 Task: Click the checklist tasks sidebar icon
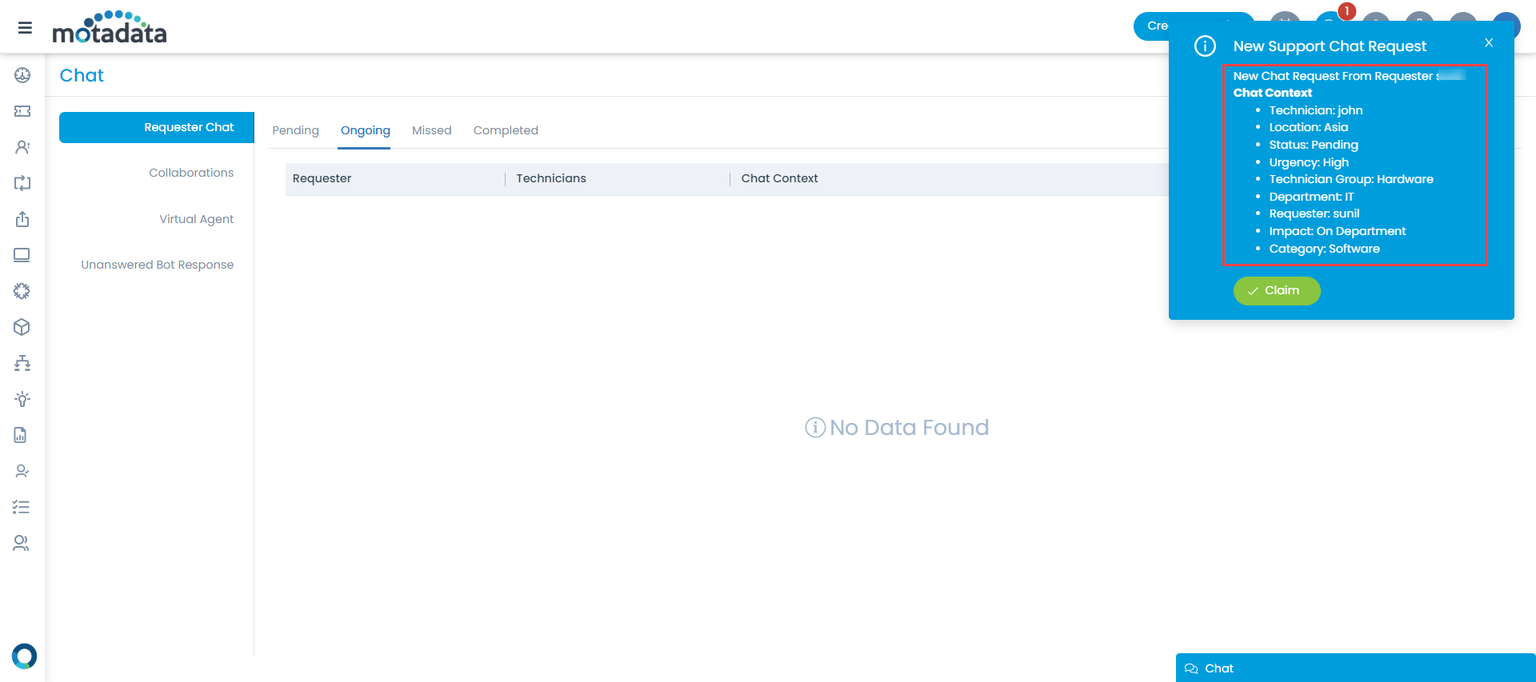22,507
